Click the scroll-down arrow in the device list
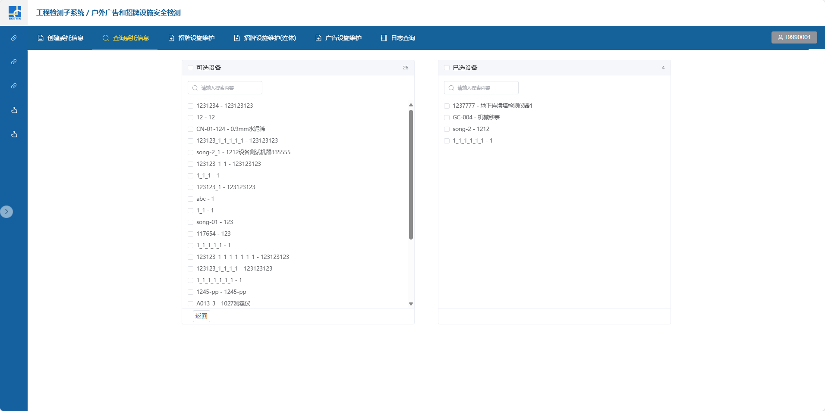Screen dimensions: 825x411 [x=411, y=304]
